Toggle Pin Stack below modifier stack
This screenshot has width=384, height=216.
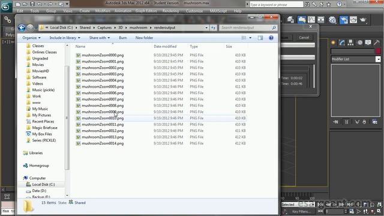[x=336, y=122]
